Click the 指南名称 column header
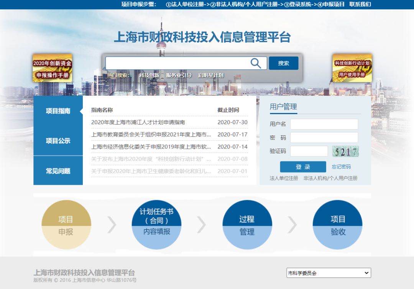 102,110
